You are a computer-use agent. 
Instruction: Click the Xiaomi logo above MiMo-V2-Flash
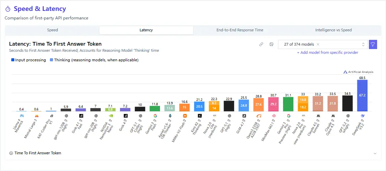[x=184, y=115]
